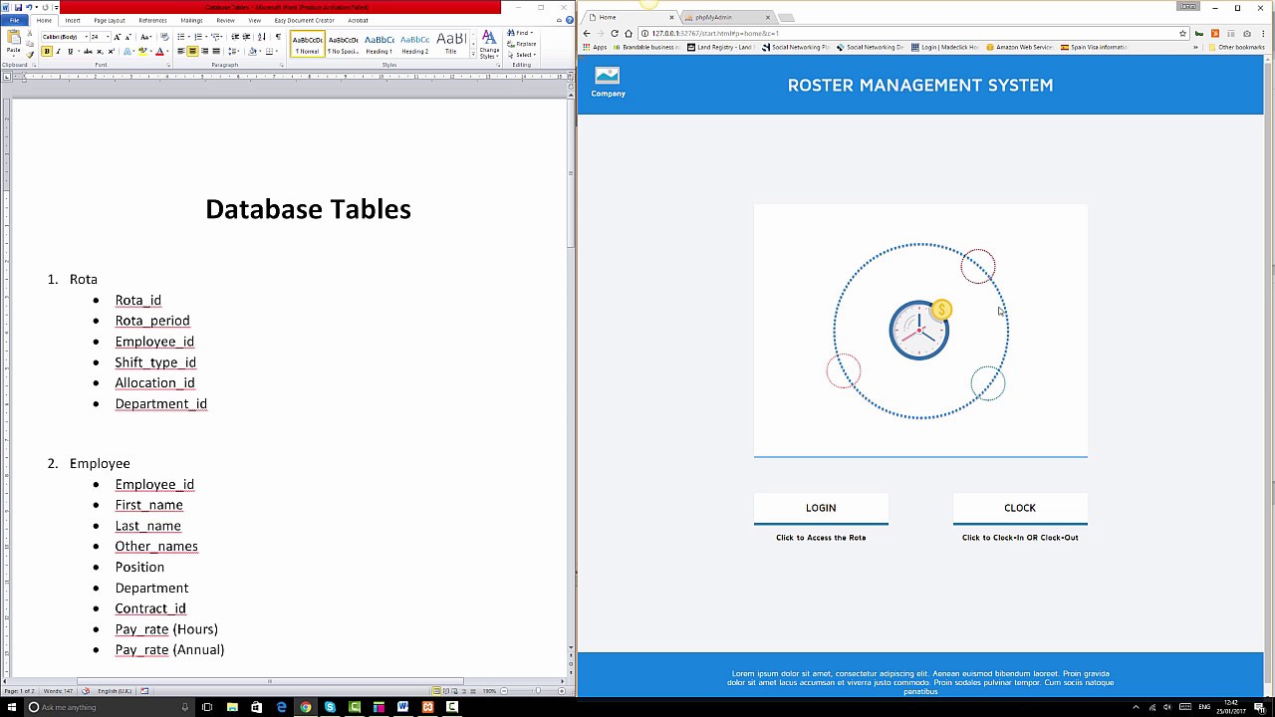1275x717 pixels.
Task: Click the Replace icon in Editing group
Action: tap(522, 44)
